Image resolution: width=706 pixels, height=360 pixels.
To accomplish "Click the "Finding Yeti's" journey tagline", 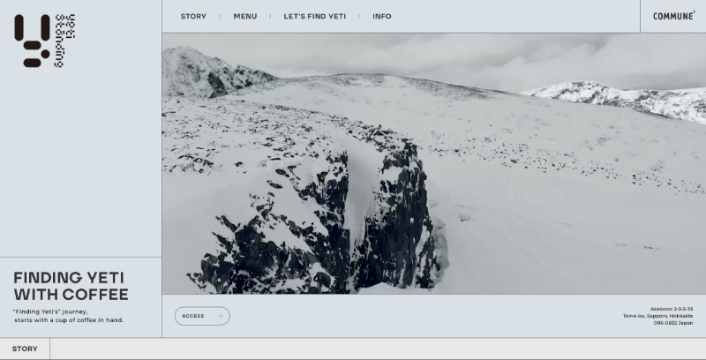I will point(50,311).
